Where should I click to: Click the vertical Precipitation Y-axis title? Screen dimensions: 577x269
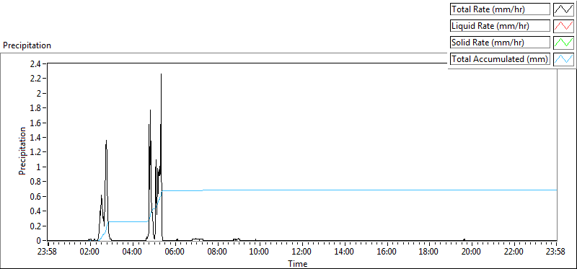(22, 151)
